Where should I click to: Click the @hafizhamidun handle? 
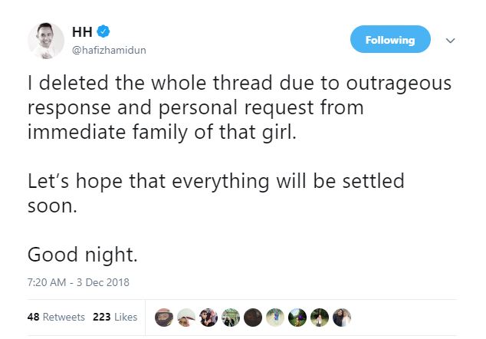pos(109,51)
